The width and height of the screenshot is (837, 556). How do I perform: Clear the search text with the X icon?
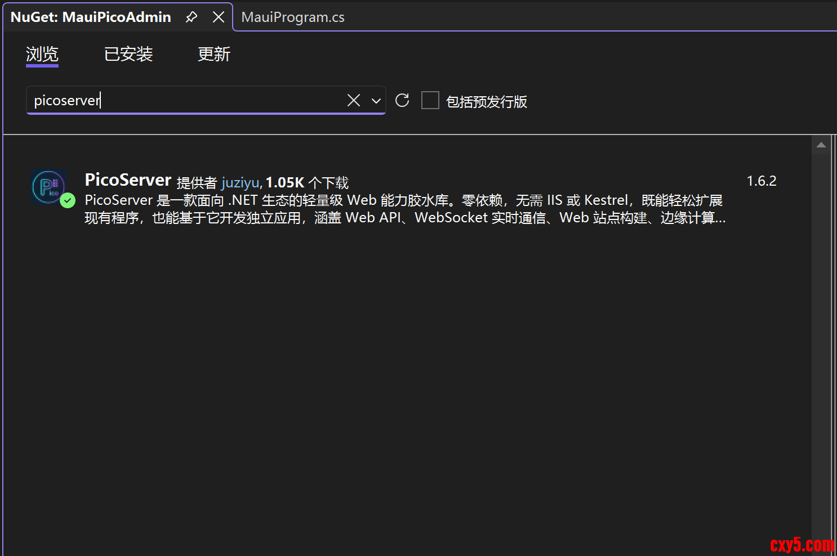pyautogui.click(x=354, y=100)
